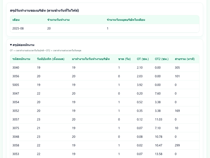Image resolution: width=210 pixels, height=158 pixels.
Task: Click the OT2 (ชม.) column header
Action: click(x=161, y=59)
